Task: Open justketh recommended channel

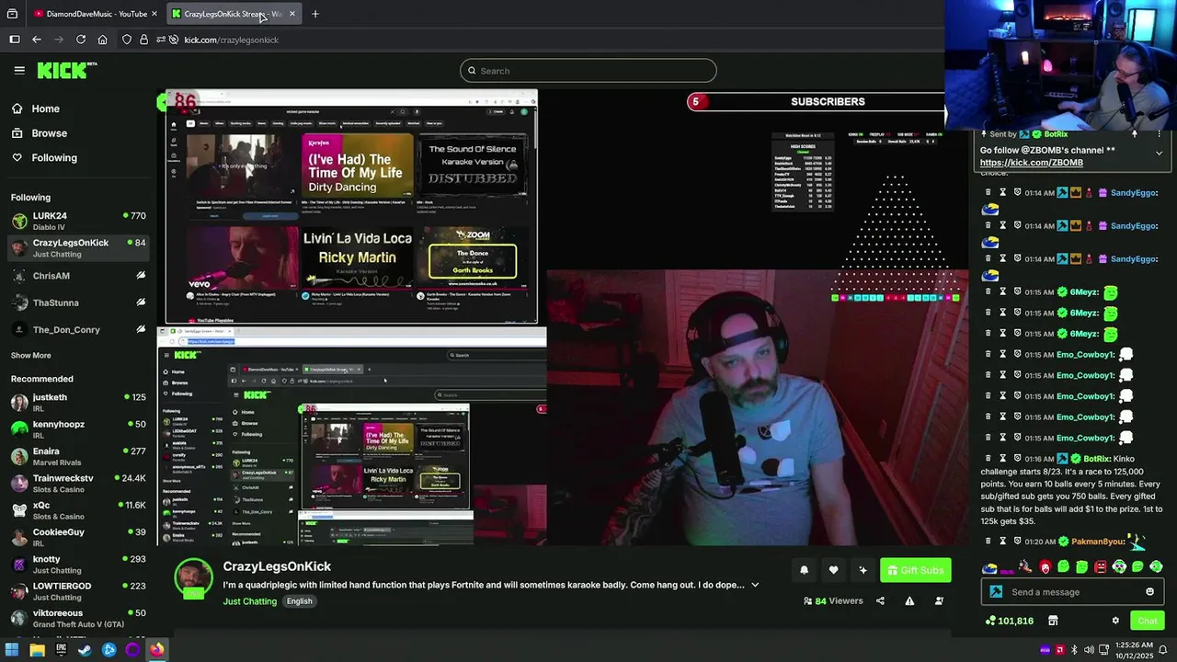Action: point(78,403)
